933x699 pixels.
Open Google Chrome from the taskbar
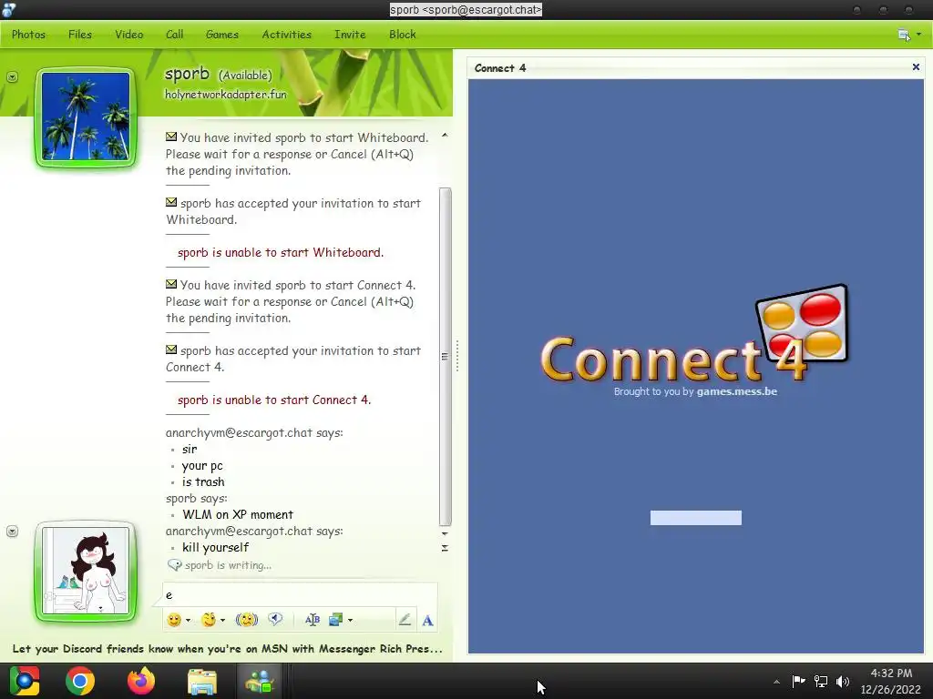tap(80, 681)
